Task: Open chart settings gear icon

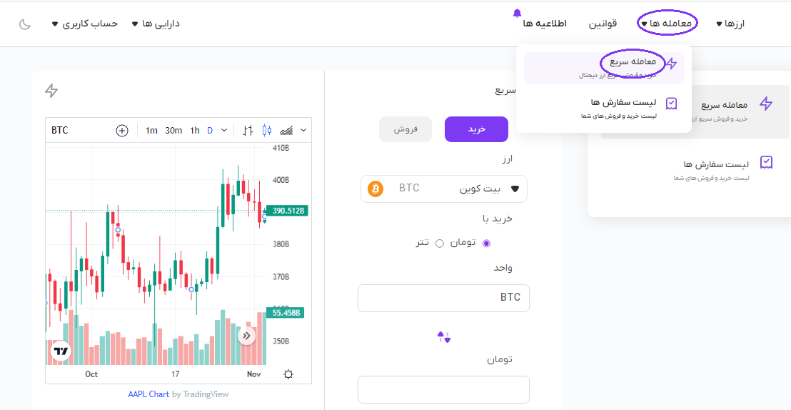Action: tap(288, 374)
